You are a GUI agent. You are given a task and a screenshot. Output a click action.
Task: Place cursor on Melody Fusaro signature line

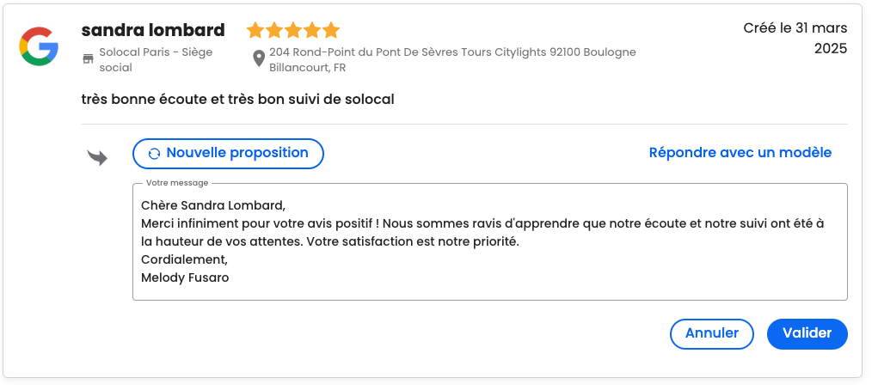coord(185,277)
